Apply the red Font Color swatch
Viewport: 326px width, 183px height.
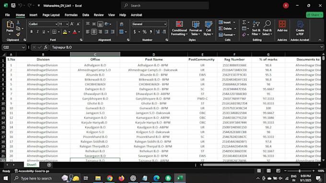click(x=75, y=32)
